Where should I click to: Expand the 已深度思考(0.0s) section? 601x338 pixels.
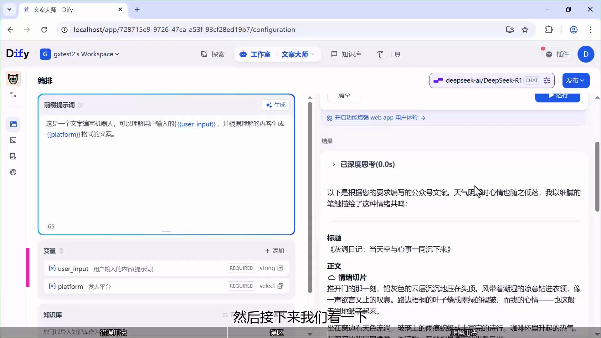[364, 164]
